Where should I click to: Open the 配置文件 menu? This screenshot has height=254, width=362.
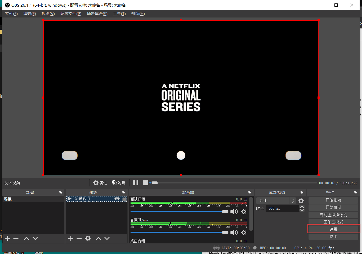[71, 14]
